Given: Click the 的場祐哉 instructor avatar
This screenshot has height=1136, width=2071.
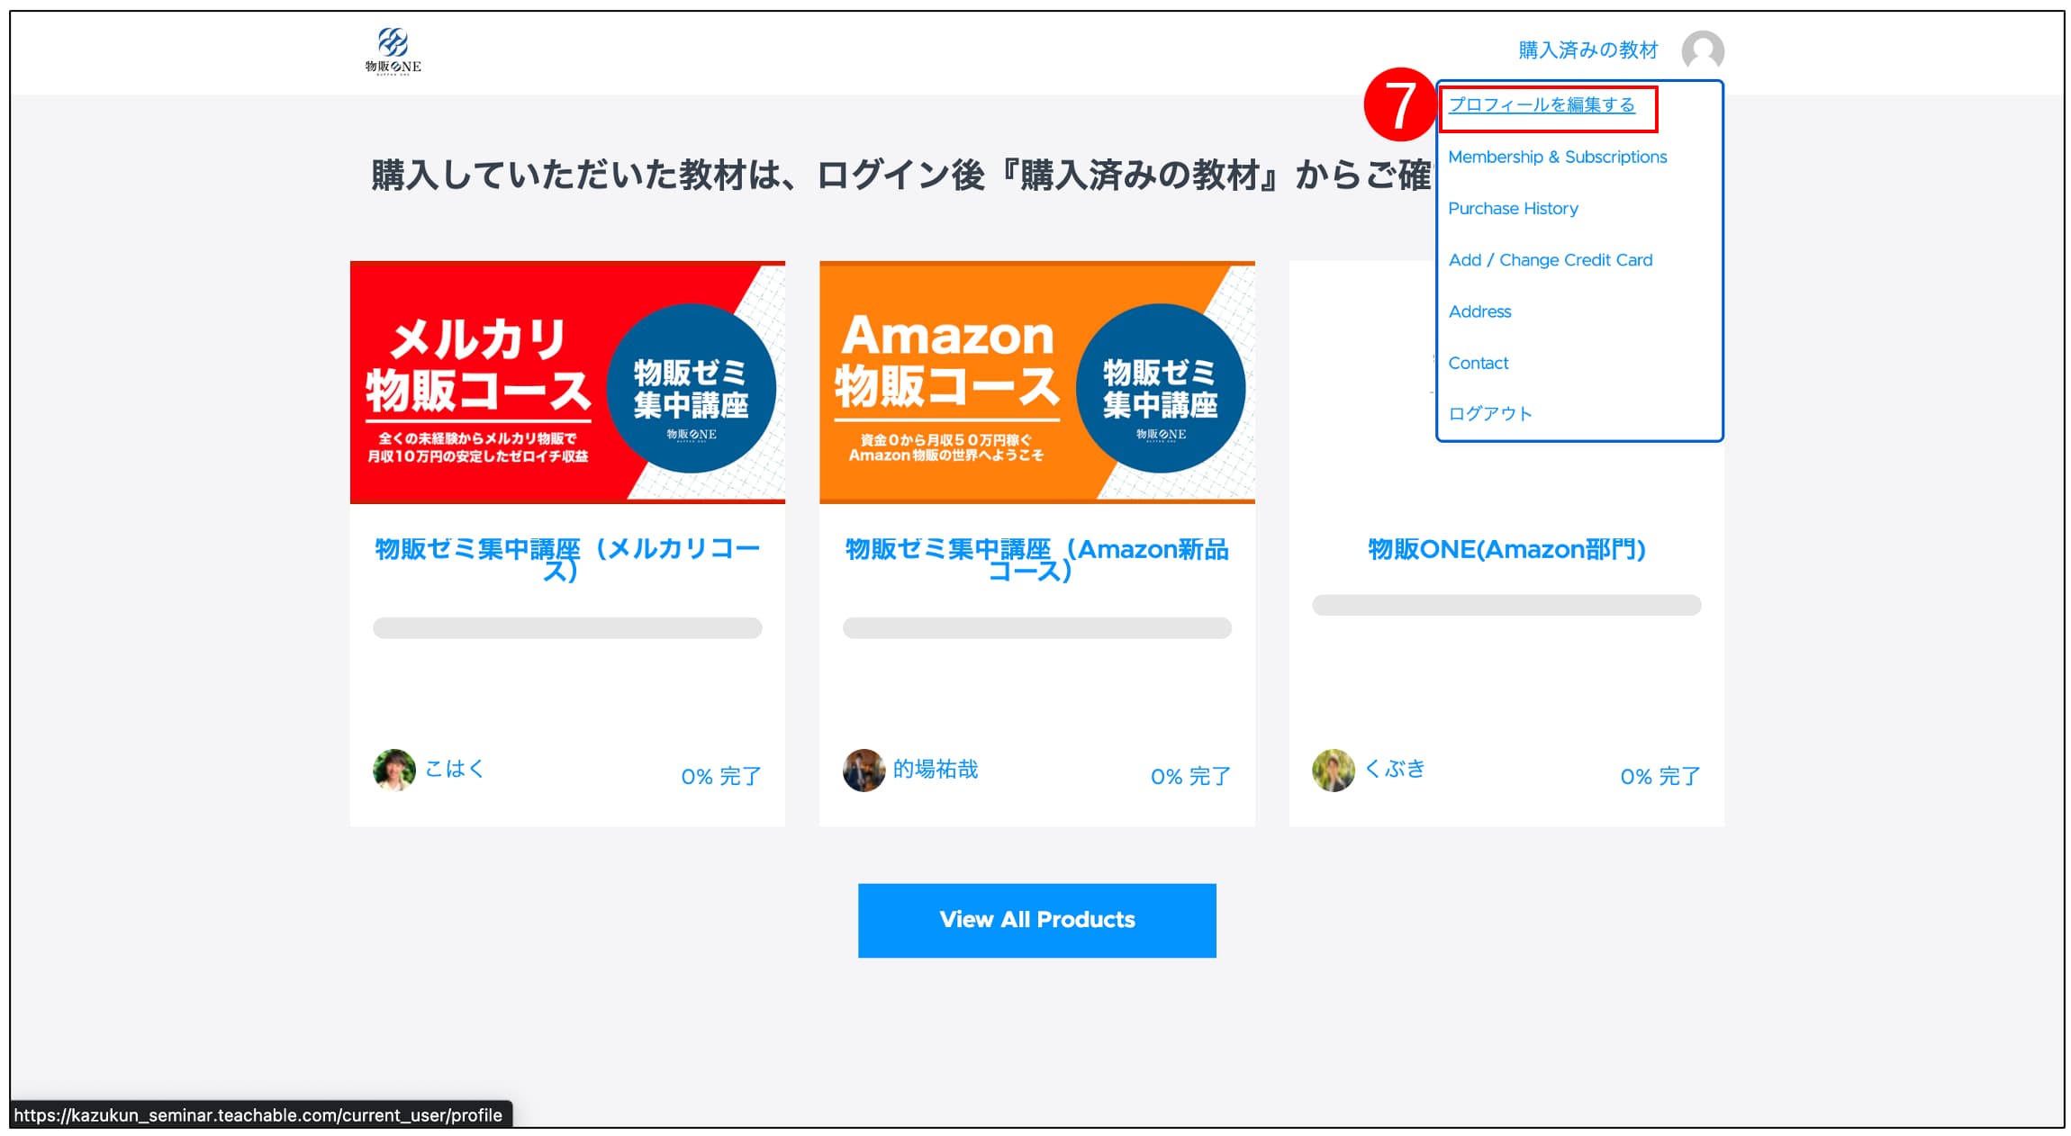Looking at the screenshot, I should [x=864, y=770].
